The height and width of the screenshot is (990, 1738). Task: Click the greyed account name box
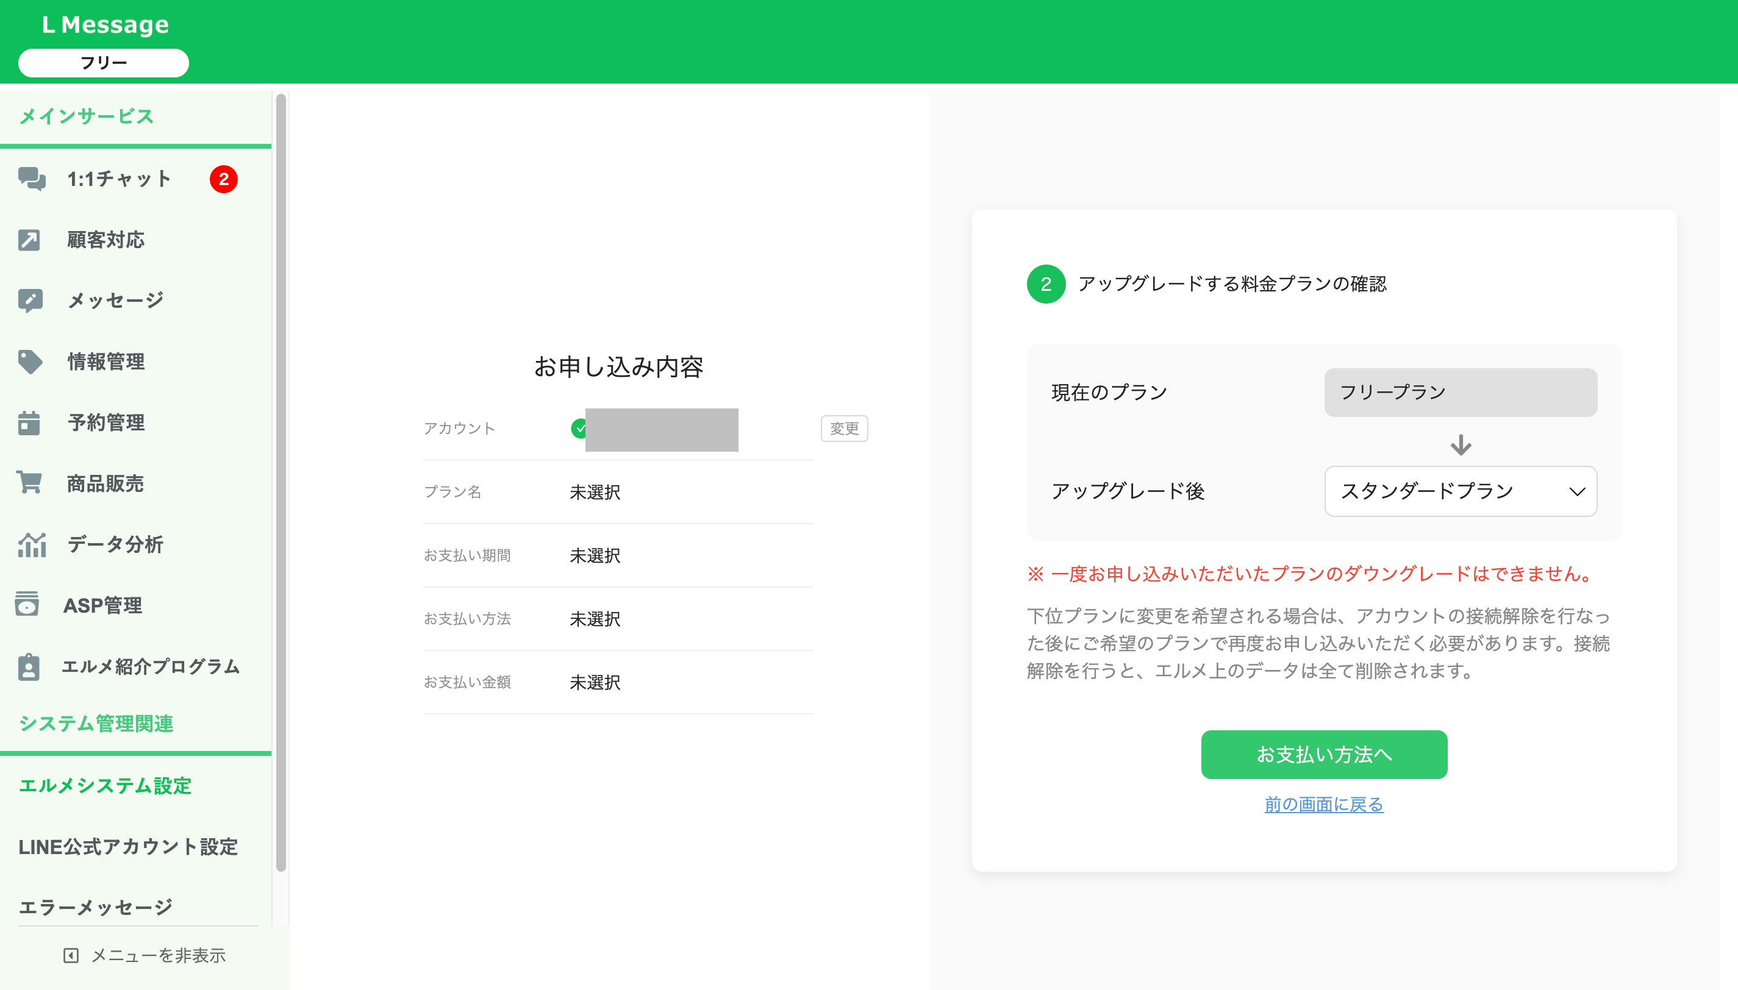662,430
